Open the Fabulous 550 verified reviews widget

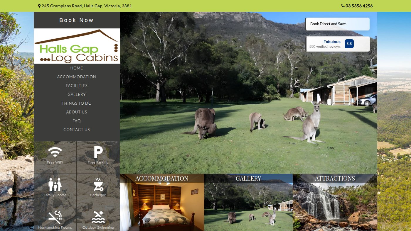(338, 44)
